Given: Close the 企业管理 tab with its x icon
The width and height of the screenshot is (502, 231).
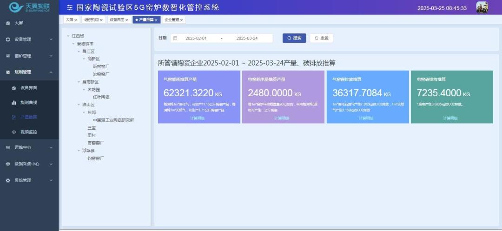Looking at the screenshot, I should 181,20.
